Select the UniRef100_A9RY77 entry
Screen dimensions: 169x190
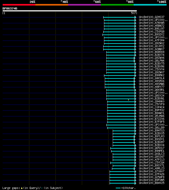coord(152,87)
